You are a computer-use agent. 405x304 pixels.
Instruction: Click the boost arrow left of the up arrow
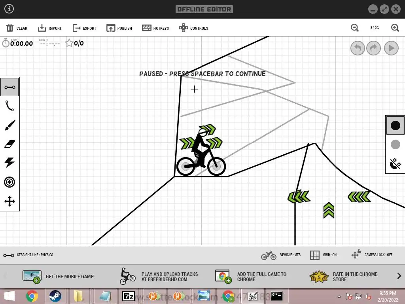(x=299, y=196)
